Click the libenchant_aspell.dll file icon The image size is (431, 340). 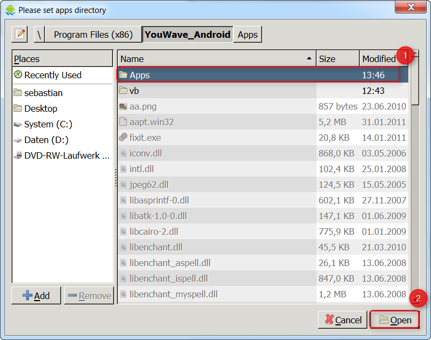pos(124,263)
